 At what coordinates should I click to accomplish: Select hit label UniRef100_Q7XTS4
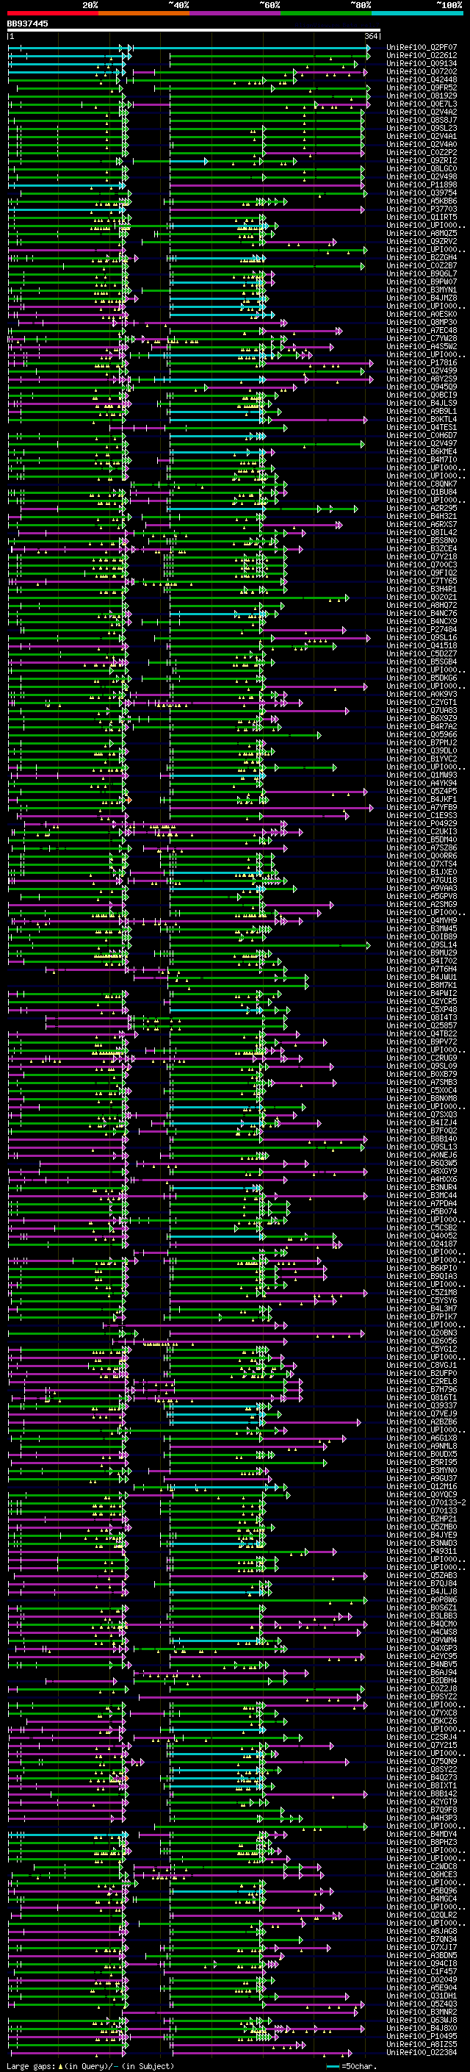click(x=422, y=864)
